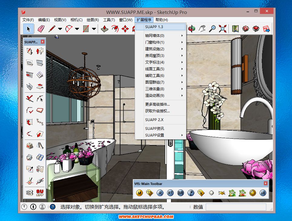Close the VfS: Main Toolbar
292x221 pixels.
(x=266, y=183)
